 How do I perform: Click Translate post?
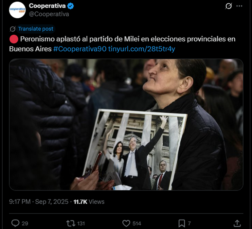[x=36, y=29]
